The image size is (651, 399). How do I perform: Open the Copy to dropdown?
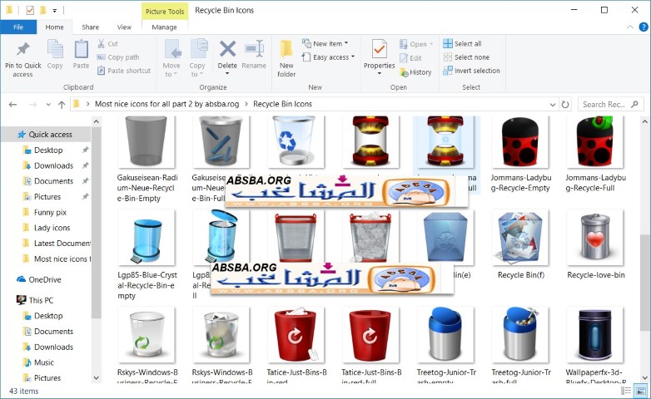tap(197, 58)
